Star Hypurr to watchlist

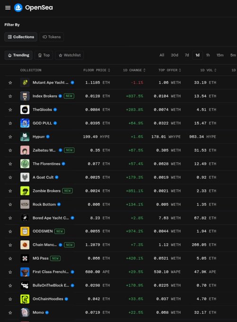click(10, 137)
